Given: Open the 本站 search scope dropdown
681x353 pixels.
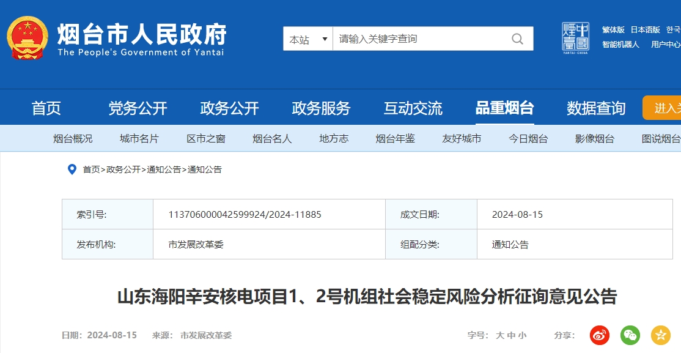Looking at the screenshot, I should point(307,39).
